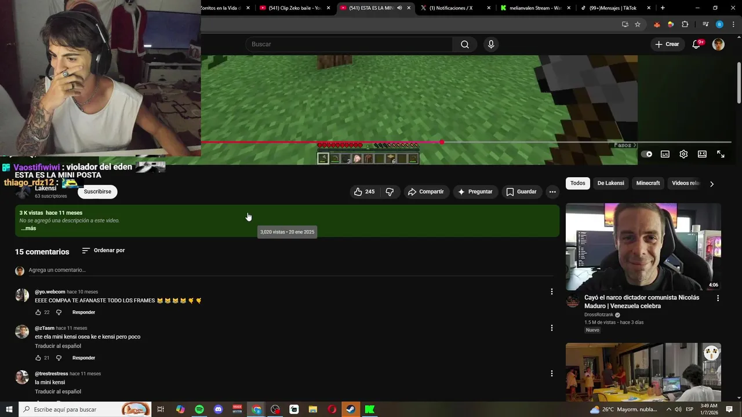Open Chrome three-dot menu

point(732,24)
